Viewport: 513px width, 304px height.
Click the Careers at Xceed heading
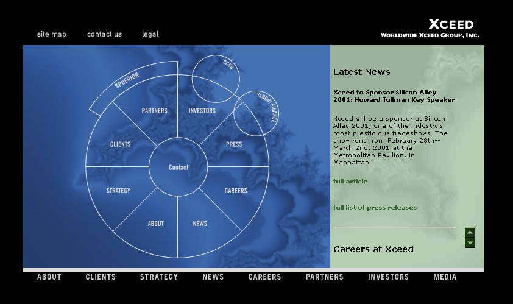373,249
